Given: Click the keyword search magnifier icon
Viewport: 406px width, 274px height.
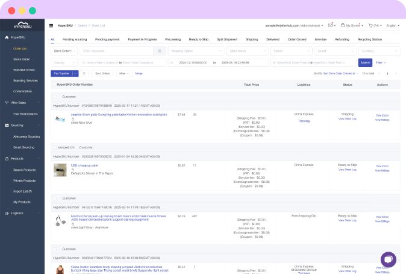Looking at the screenshot, I should 158,51.
